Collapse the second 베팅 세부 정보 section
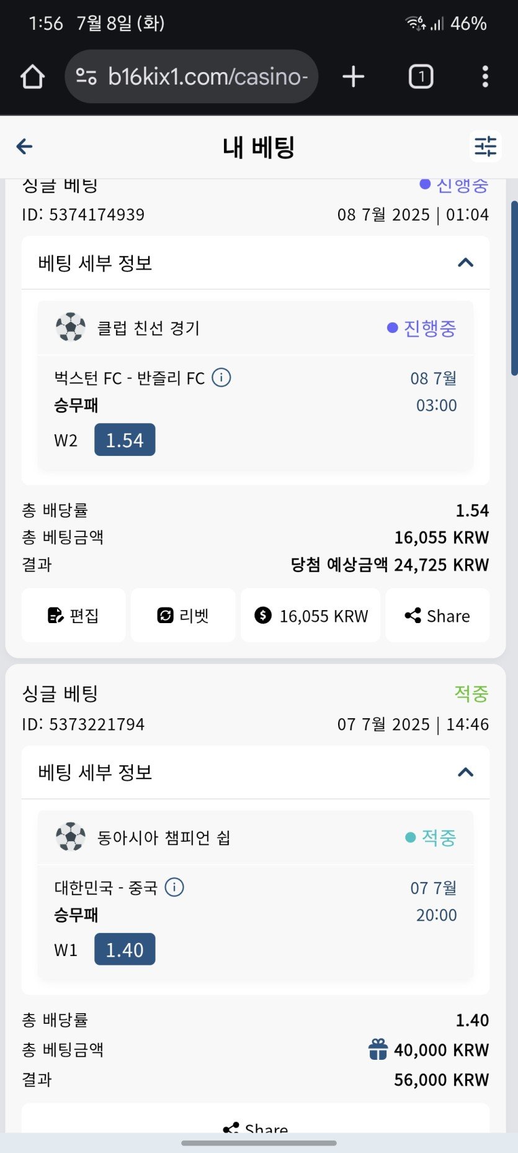 pyautogui.click(x=465, y=772)
